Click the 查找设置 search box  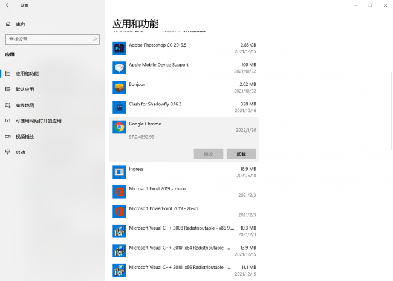53,39
